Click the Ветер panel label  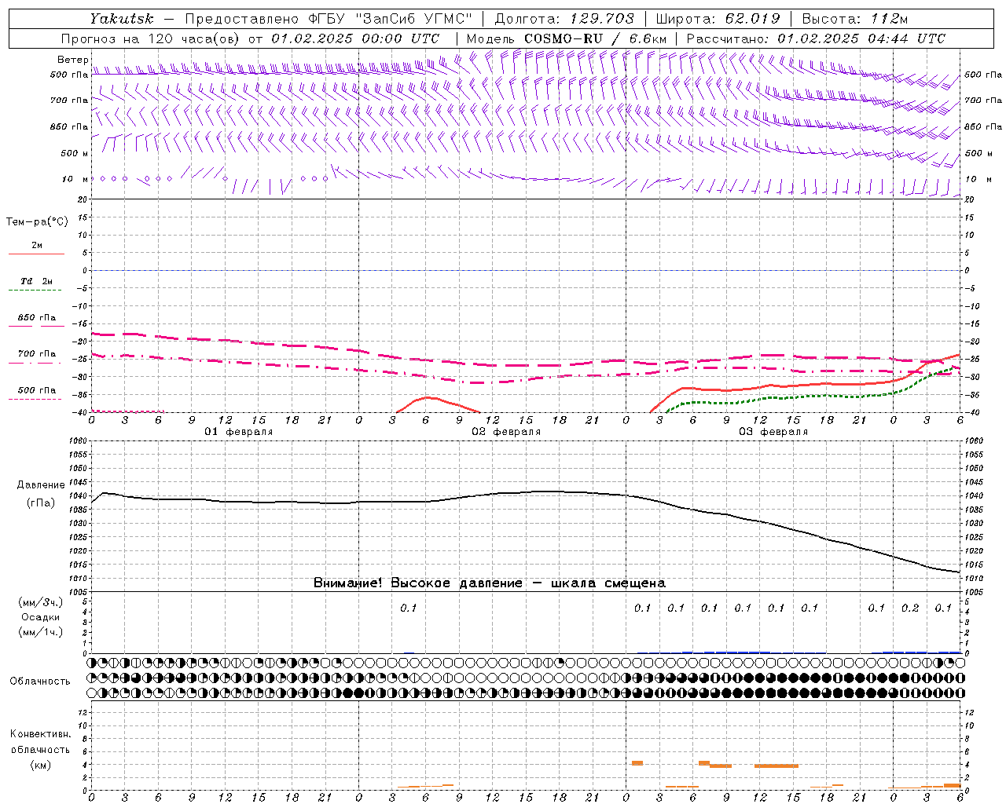72,60
